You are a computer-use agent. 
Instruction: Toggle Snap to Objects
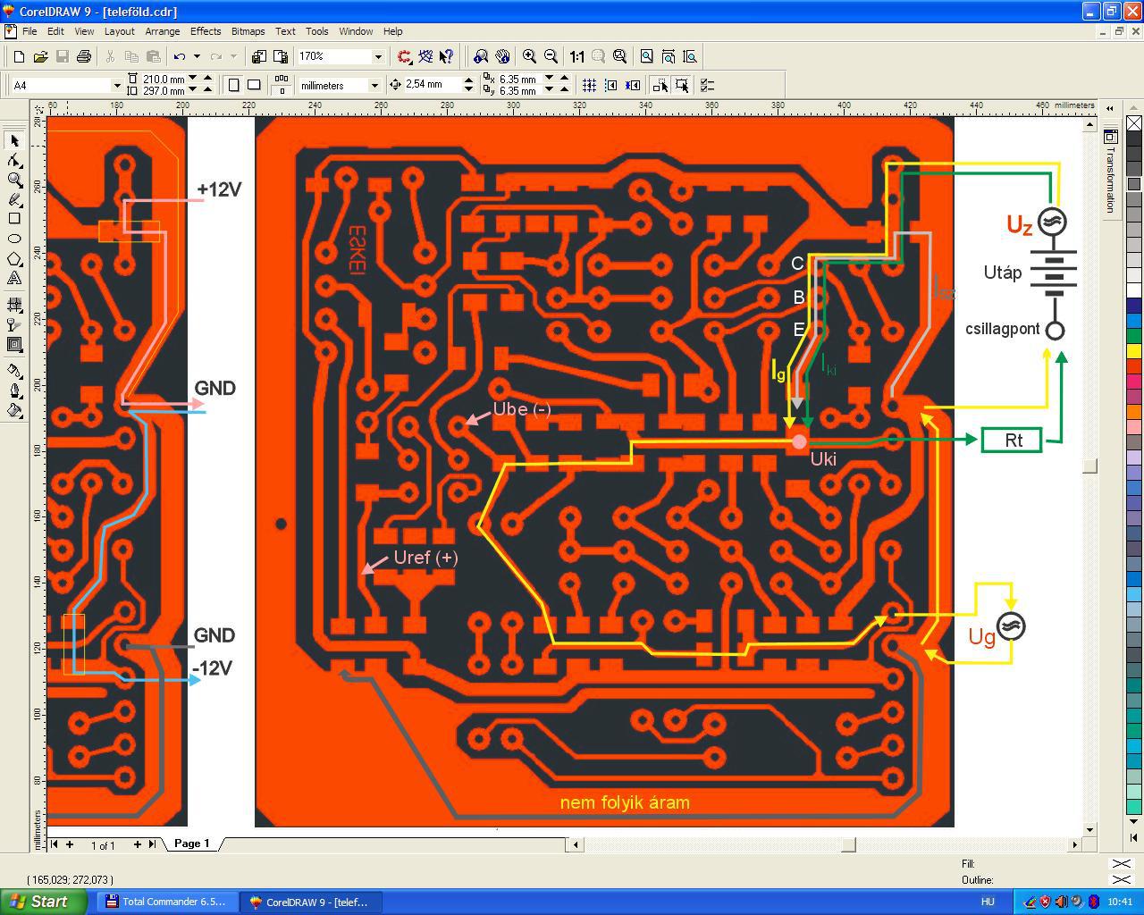tap(633, 85)
